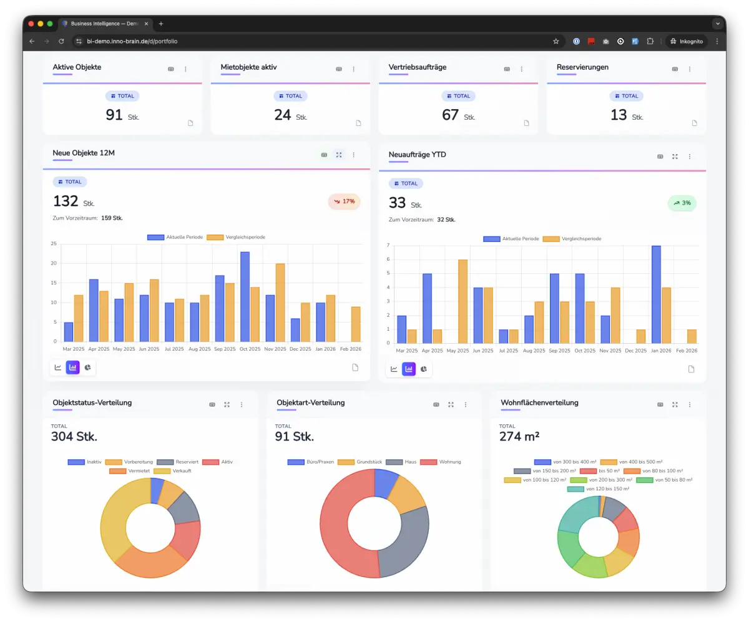Click document icon in Reservierungen card
Viewport: 749px width, 622px height.
[695, 123]
